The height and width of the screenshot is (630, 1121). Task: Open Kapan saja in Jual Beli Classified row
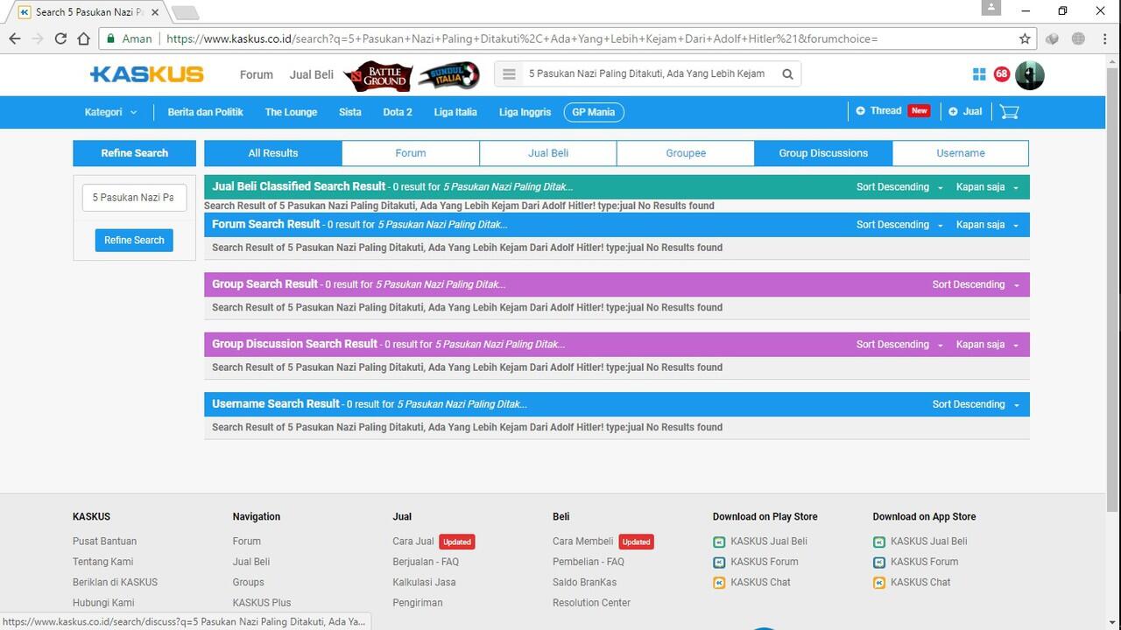(987, 187)
